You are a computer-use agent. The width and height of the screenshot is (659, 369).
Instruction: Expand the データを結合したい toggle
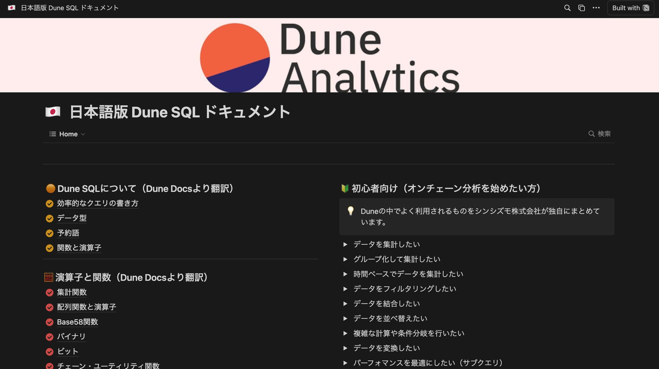click(x=345, y=304)
